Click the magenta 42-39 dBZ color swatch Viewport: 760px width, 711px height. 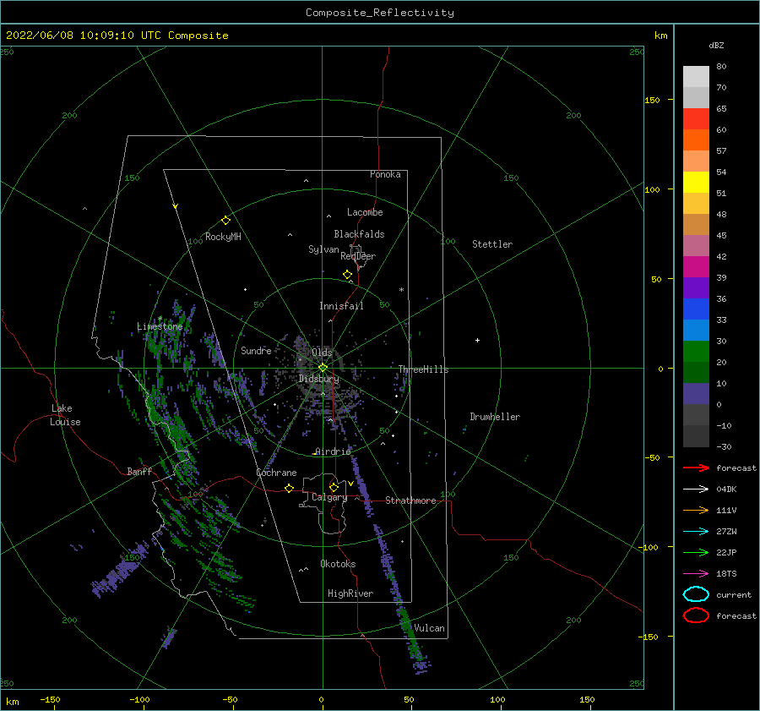pyautogui.click(x=696, y=266)
